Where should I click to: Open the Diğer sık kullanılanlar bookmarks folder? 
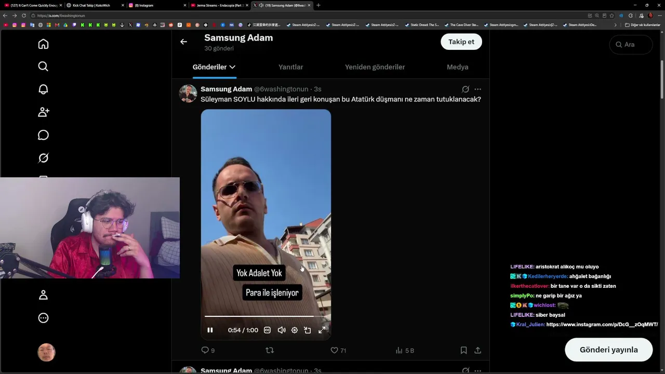coord(643,25)
